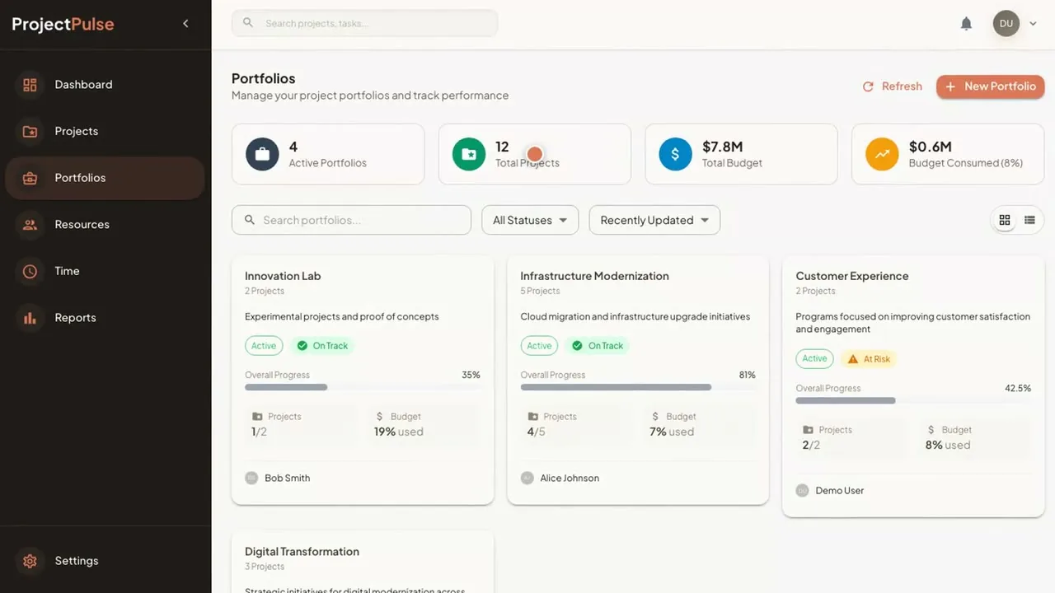Navigate to Resources
The image size is (1055, 593).
(105, 224)
